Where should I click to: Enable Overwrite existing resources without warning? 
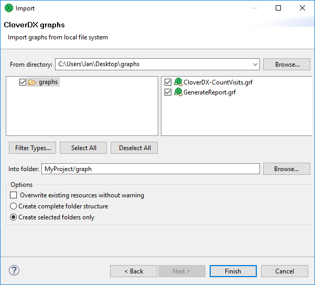coord(14,195)
